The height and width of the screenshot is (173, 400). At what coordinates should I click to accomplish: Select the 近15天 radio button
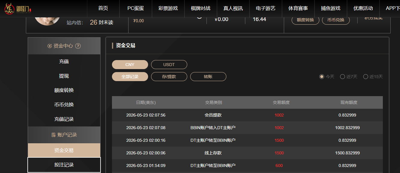point(366,77)
